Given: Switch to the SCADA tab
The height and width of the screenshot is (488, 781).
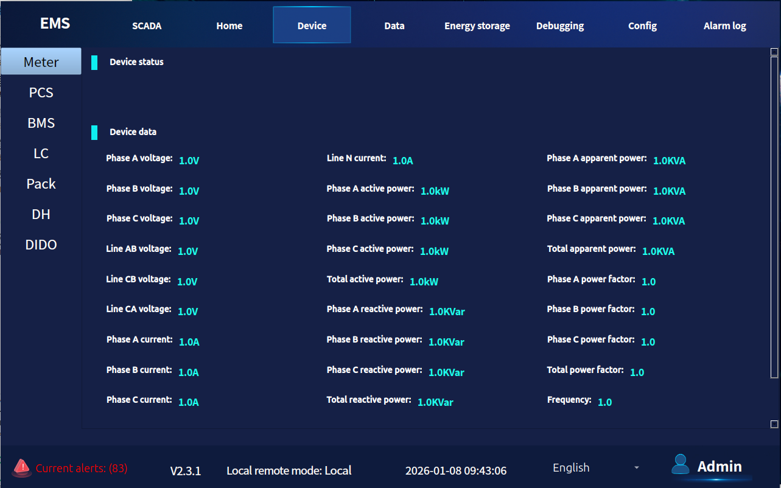Looking at the screenshot, I should [x=147, y=26].
